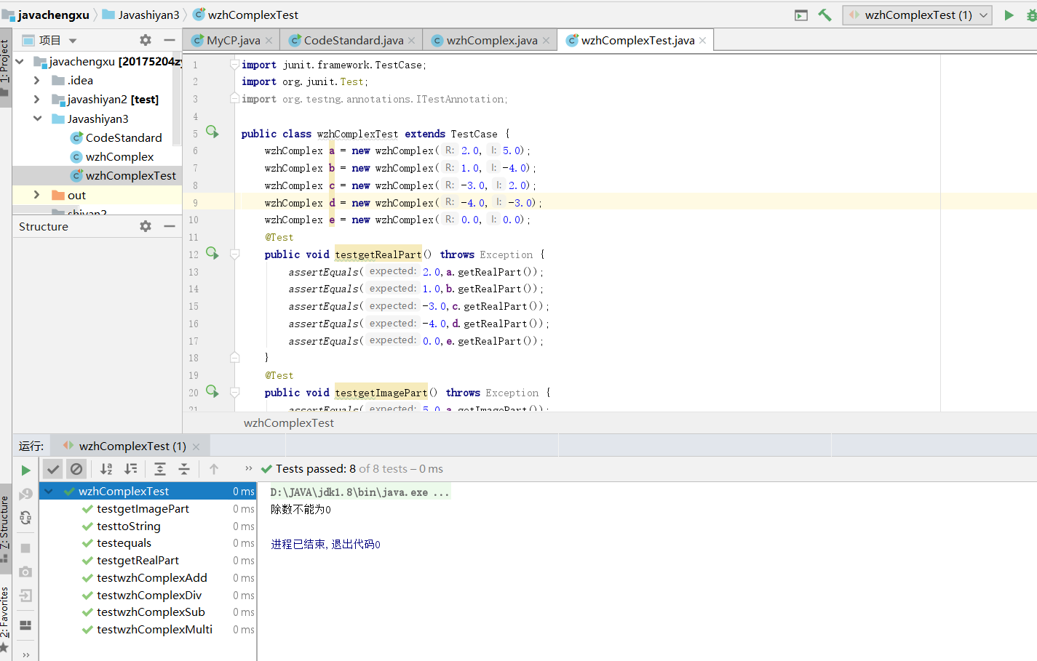Click the exit/import tests icon in Run sidebar
This screenshot has height=661, width=1037.
[x=25, y=596]
